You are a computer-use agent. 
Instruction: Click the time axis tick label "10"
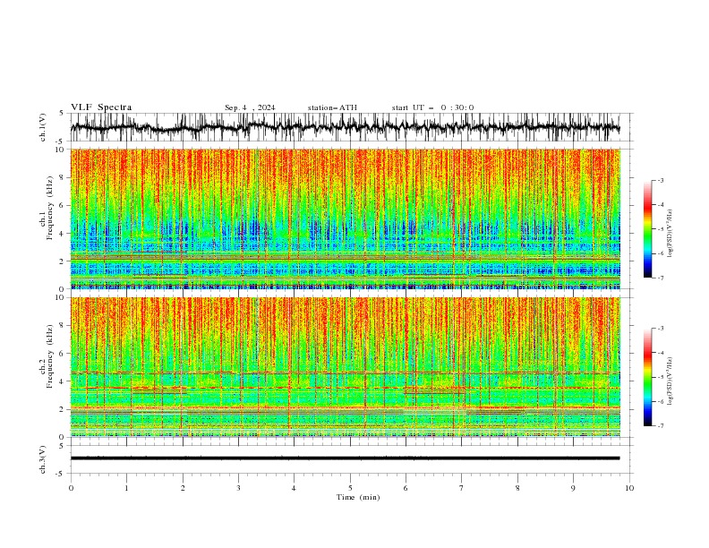[x=629, y=488]
